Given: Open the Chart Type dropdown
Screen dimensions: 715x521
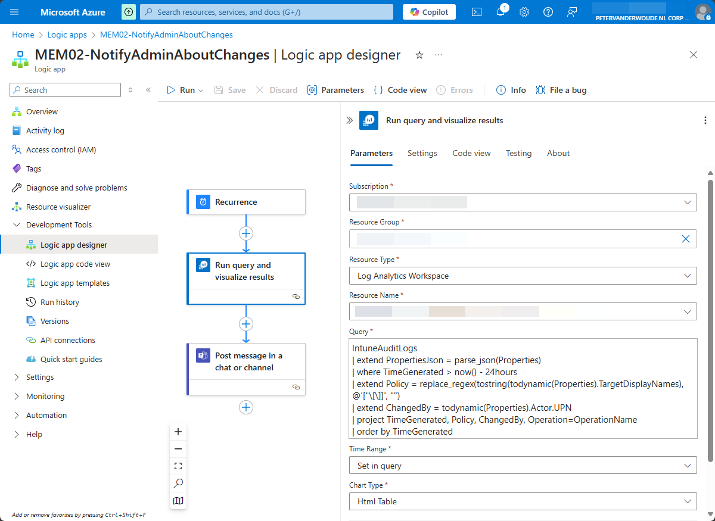Looking at the screenshot, I should pyautogui.click(x=523, y=501).
